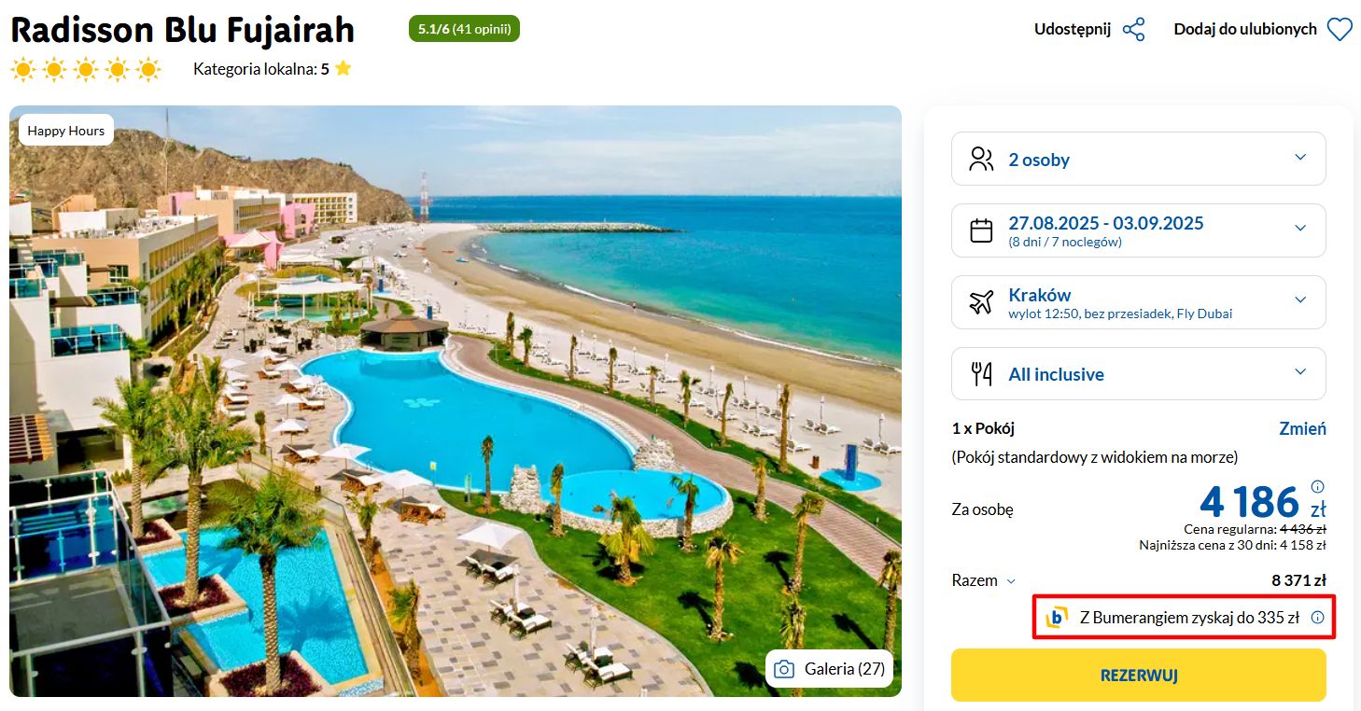Click the Zmień room link
Image resolution: width=1361 pixels, height=711 pixels.
(x=1302, y=428)
